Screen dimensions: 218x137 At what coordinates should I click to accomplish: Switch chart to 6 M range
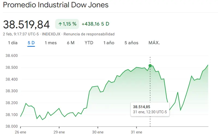[x=71, y=43]
